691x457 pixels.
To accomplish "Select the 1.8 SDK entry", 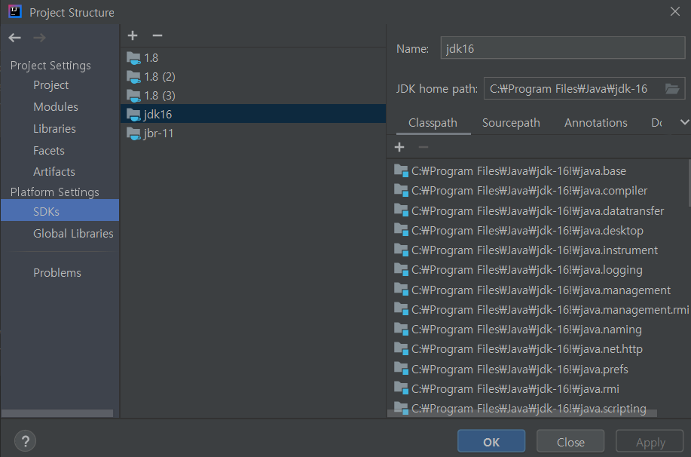I will click(x=253, y=58).
